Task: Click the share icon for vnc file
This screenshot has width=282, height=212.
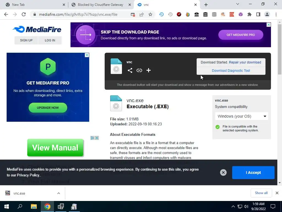Action: pyautogui.click(x=130, y=70)
